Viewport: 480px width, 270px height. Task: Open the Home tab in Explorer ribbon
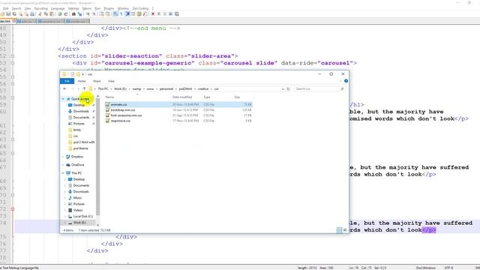82,81
